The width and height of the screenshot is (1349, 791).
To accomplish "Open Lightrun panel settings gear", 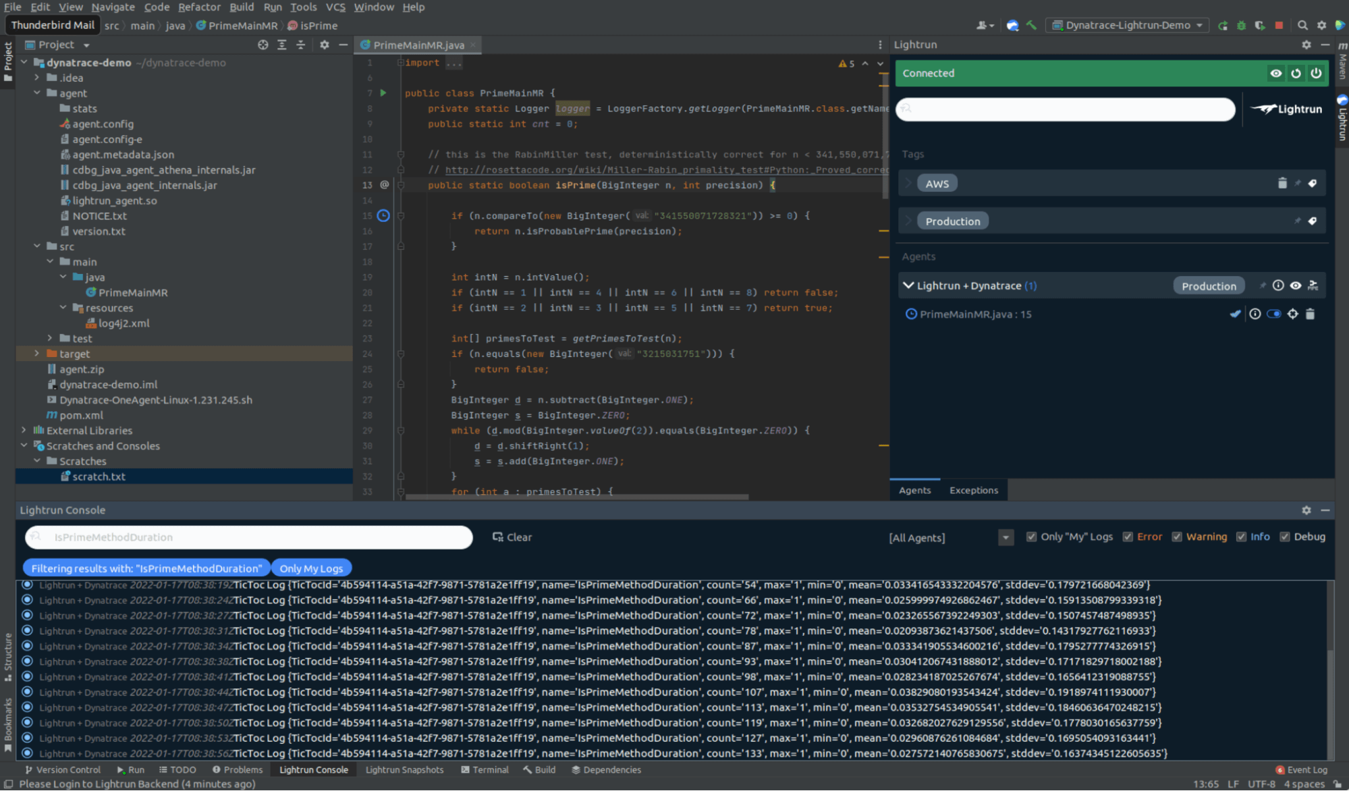I will [1306, 45].
